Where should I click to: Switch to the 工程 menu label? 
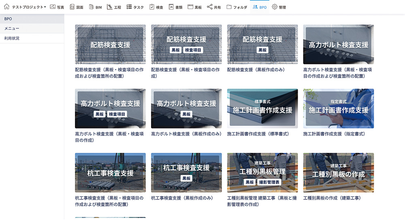point(117,7)
